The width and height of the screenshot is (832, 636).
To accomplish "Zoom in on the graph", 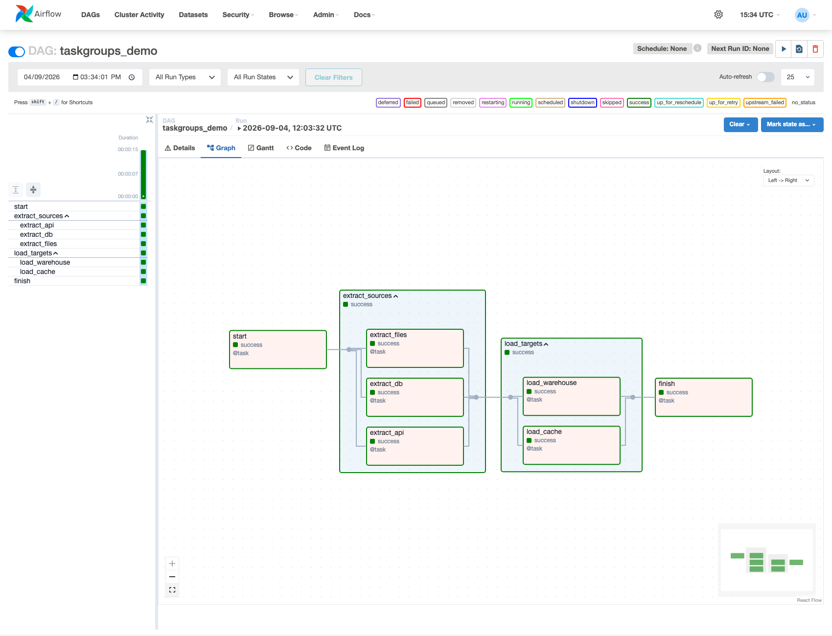I will click(172, 564).
